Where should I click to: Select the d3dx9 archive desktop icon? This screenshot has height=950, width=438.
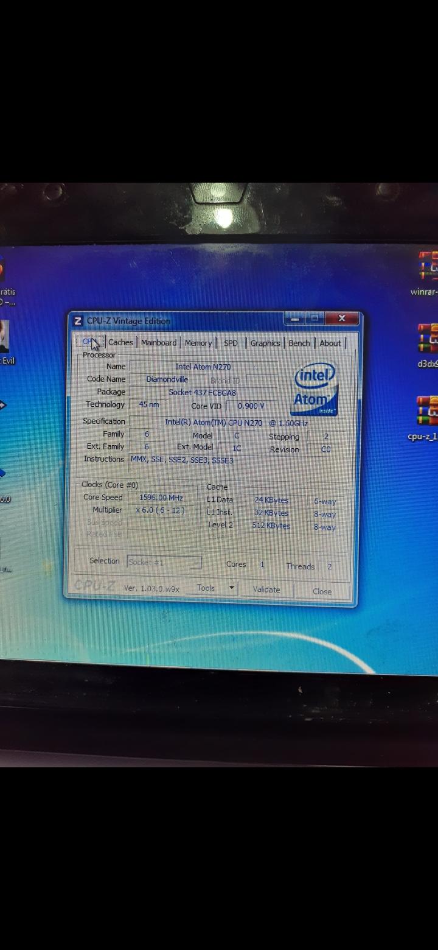coord(428,345)
